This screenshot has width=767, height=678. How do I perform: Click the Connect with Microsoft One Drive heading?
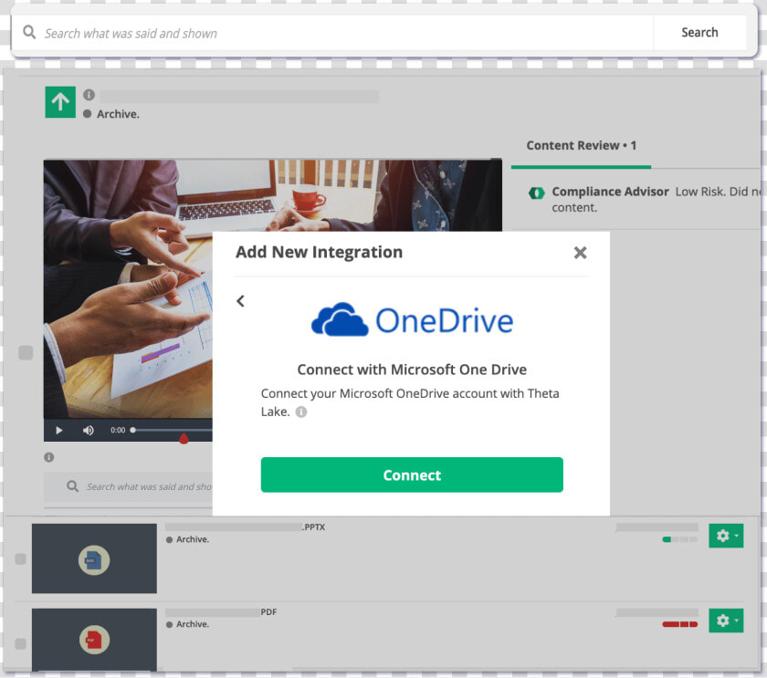coord(412,370)
